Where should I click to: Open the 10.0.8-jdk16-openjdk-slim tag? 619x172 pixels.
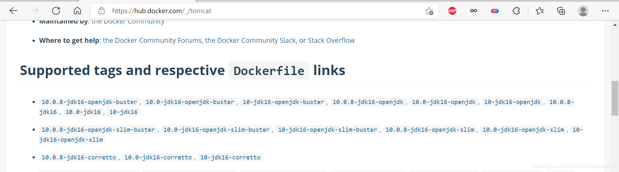click(x=430, y=130)
